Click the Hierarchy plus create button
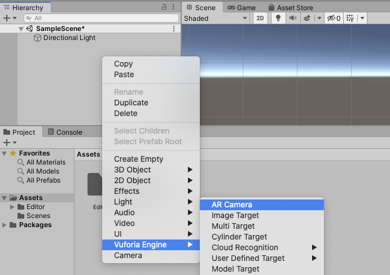 point(7,18)
